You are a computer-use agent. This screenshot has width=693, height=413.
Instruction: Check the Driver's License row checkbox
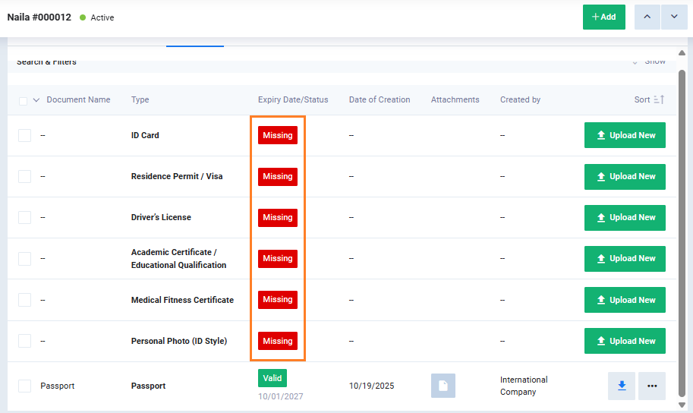(24, 217)
